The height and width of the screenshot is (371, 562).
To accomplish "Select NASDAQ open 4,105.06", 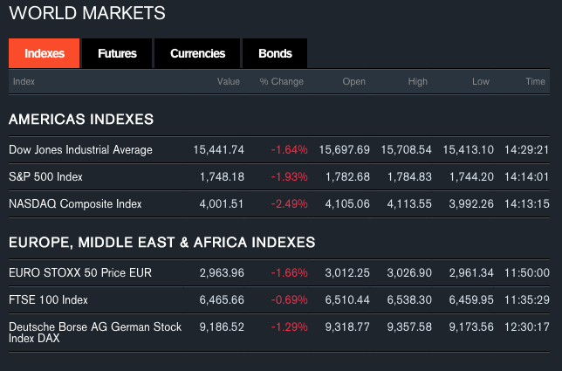I will [x=347, y=204].
